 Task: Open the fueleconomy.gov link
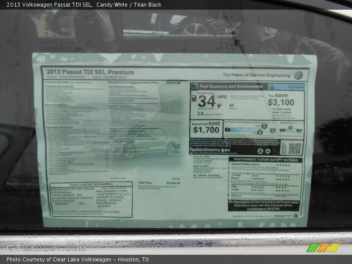(209, 150)
